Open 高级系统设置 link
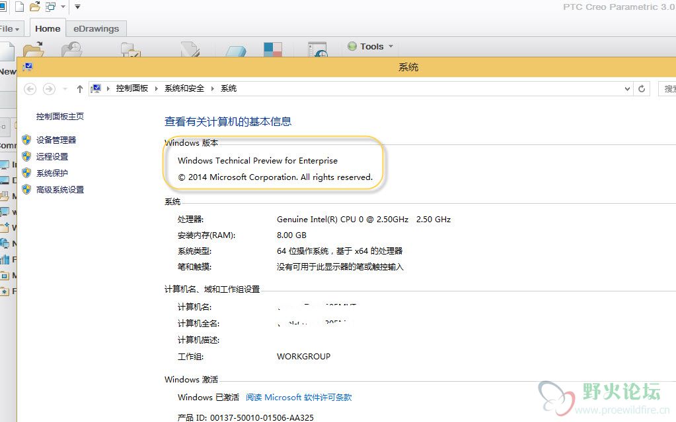This screenshot has width=676, height=422. pos(60,189)
